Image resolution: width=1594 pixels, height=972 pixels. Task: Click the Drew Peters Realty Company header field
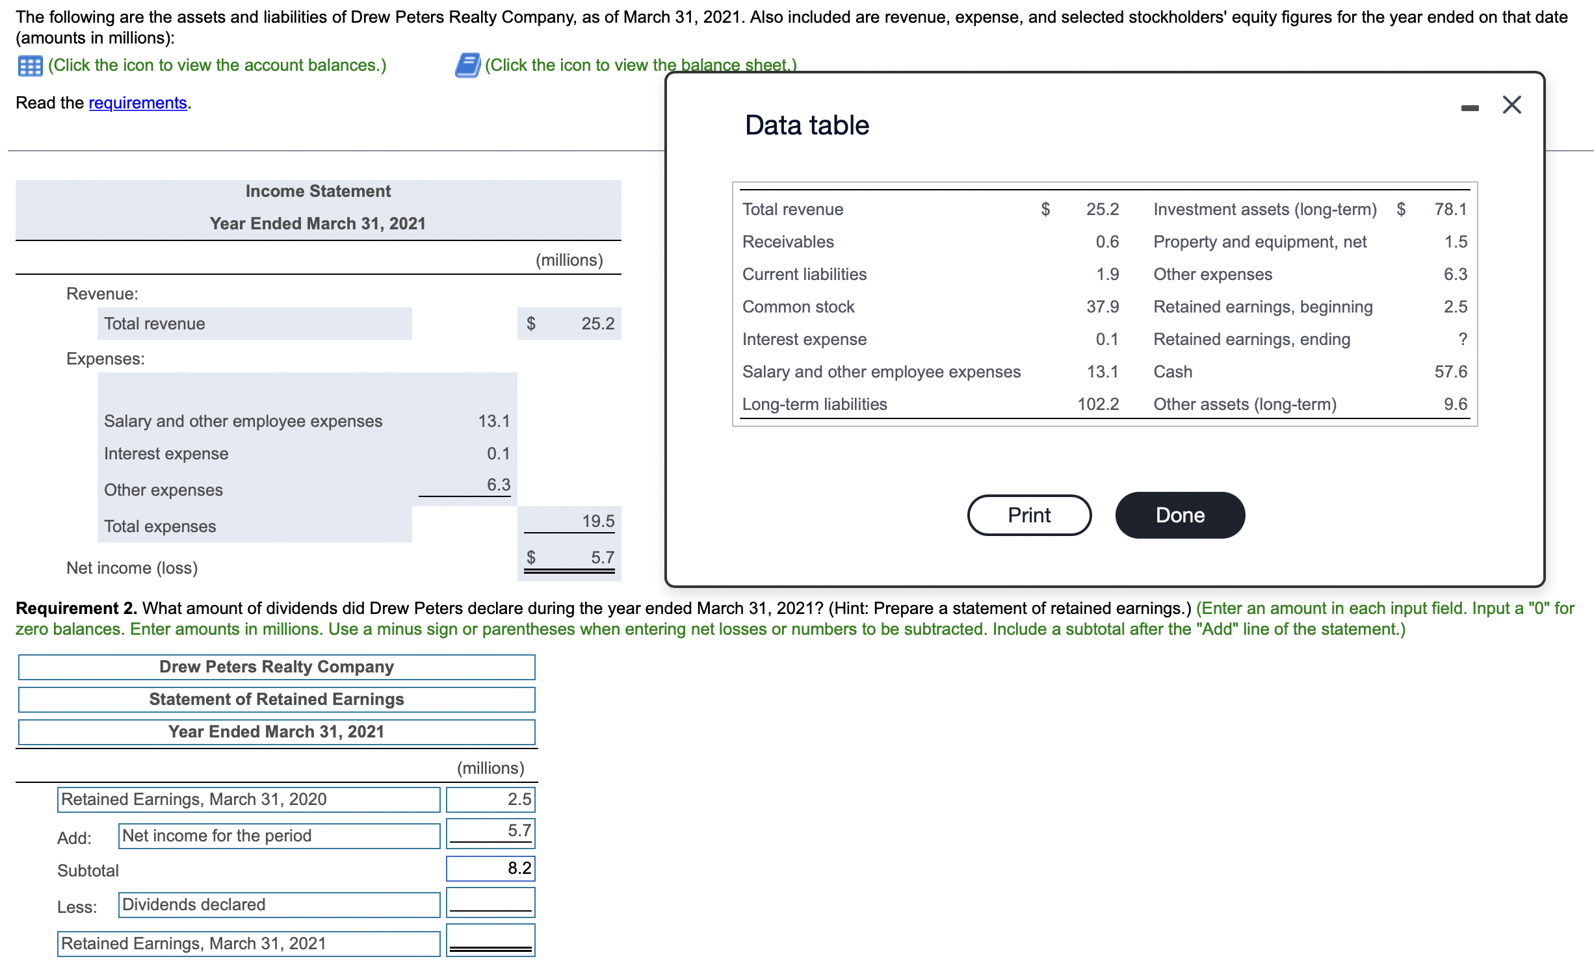pos(277,667)
